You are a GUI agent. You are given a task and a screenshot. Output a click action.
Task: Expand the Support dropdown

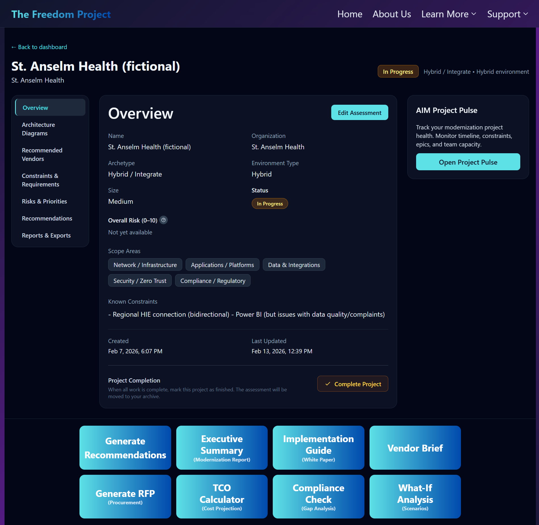[507, 14]
